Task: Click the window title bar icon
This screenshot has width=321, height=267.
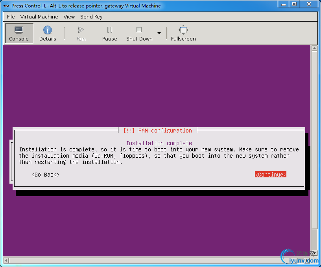Action: pos(7,6)
